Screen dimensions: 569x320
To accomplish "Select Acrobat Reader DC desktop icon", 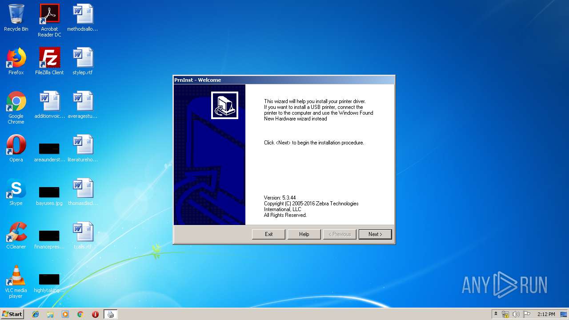I will coord(49,20).
